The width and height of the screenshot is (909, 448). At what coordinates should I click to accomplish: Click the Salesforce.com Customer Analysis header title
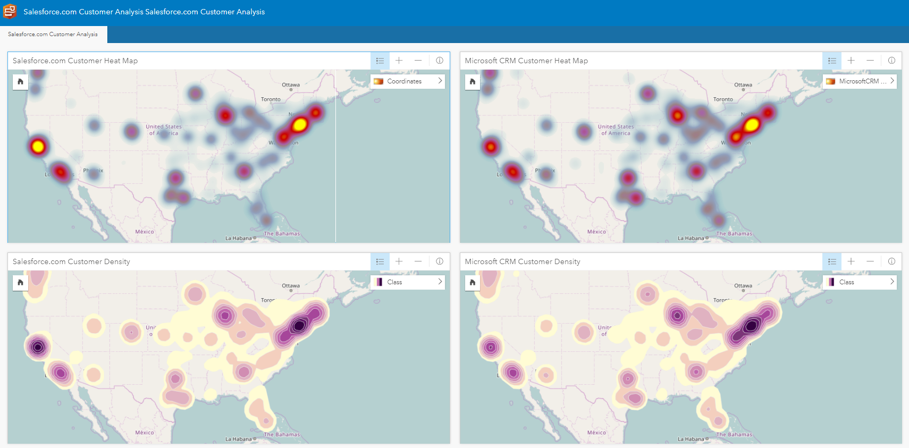[144, 12]
